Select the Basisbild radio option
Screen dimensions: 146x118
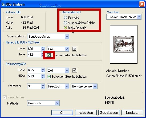pyautogui.click(x=65, y=17)
